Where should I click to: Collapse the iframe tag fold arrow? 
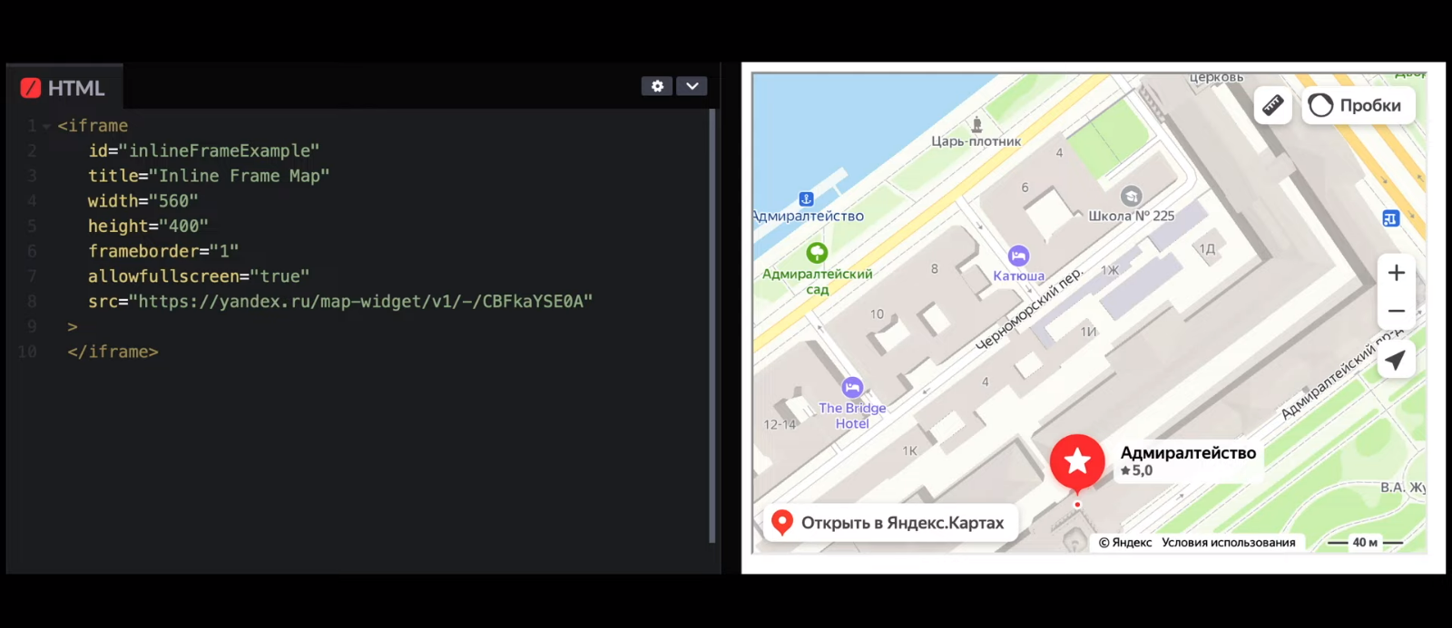pyautogui.click(x=46, y=127)
